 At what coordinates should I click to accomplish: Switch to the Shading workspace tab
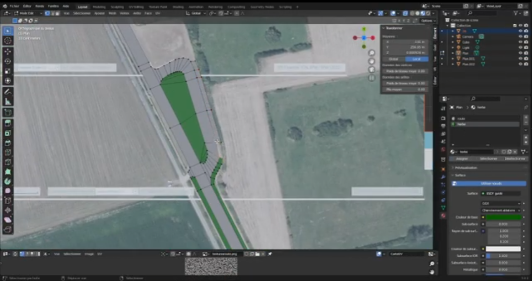178,7
